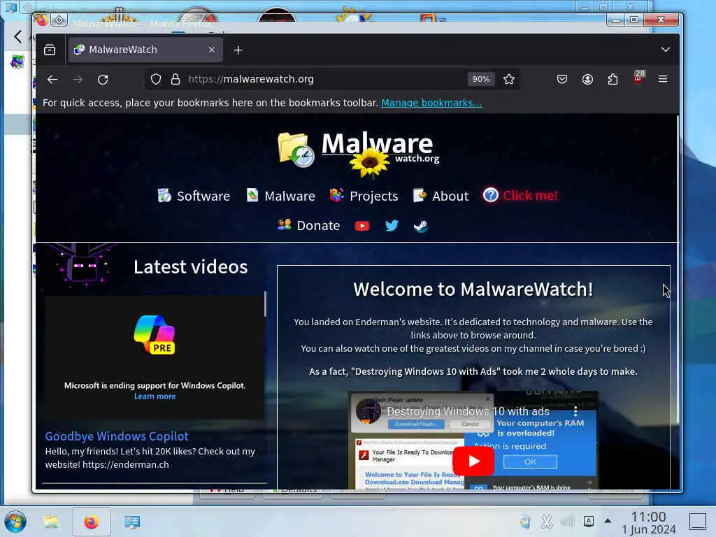Open the Pocket save icon
This screenshot has height=537, width=716.
point(562,80)
